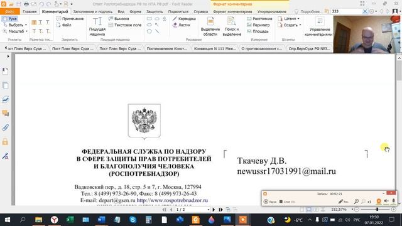
Task: Toggle continuous page view mode
Action: coord(309,210)
